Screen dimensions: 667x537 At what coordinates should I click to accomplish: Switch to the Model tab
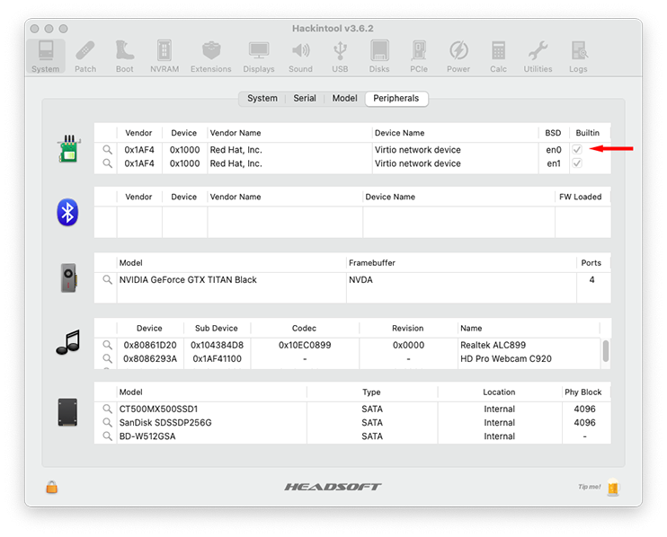tap(344, 99)
